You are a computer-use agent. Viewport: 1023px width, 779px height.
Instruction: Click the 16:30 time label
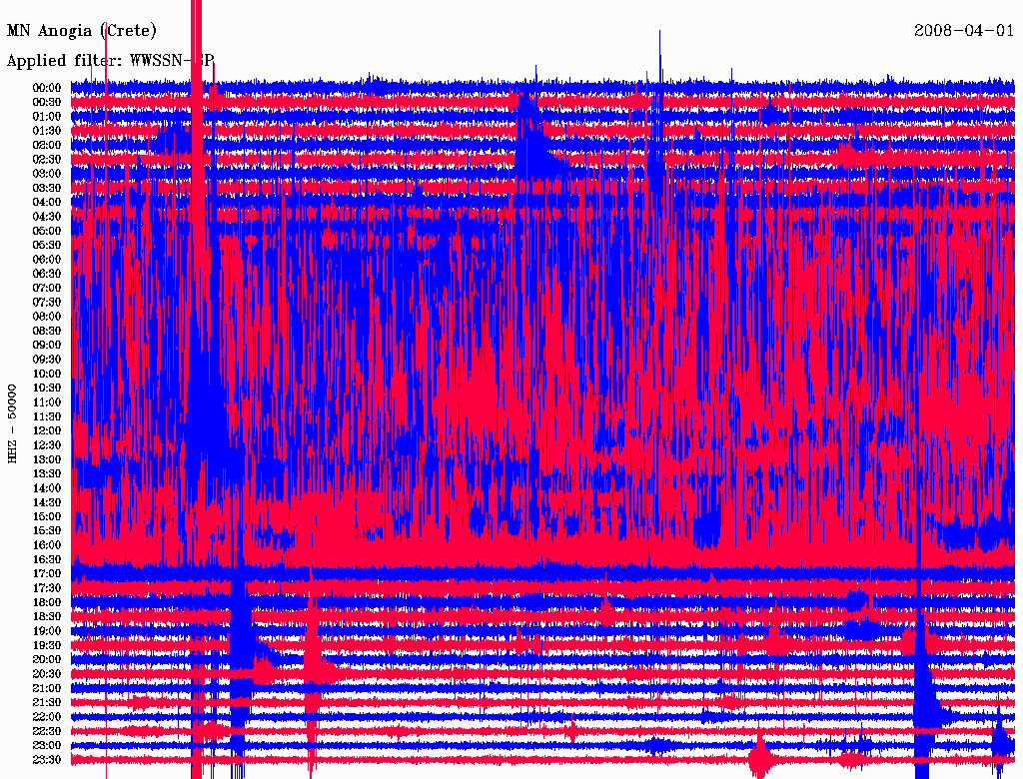click(x=47, y=559)
